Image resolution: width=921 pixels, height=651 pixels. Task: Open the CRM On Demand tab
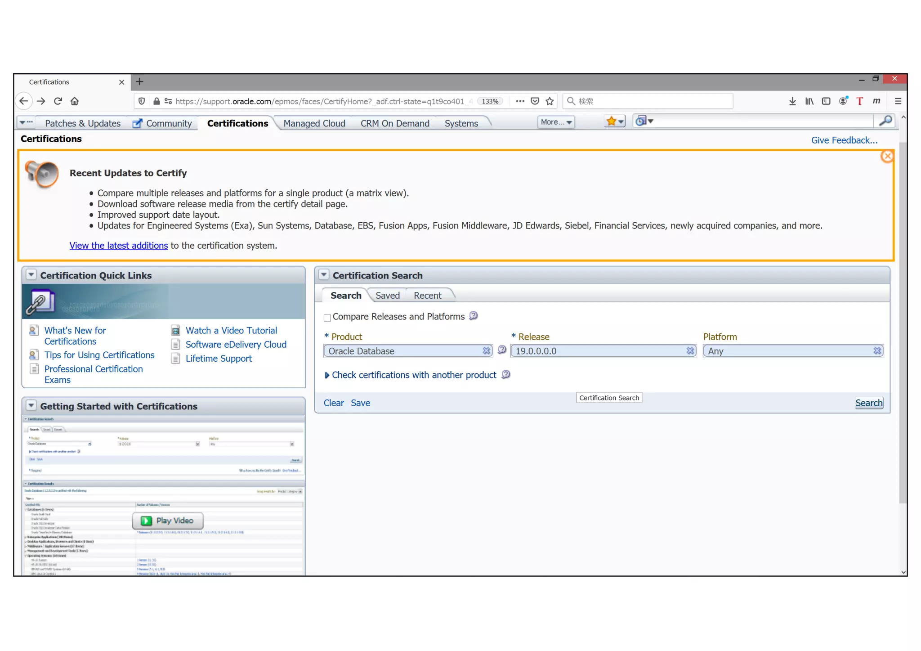[395, 123]
